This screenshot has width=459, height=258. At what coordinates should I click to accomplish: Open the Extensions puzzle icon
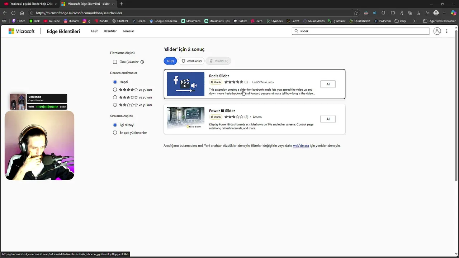point(383,13)
